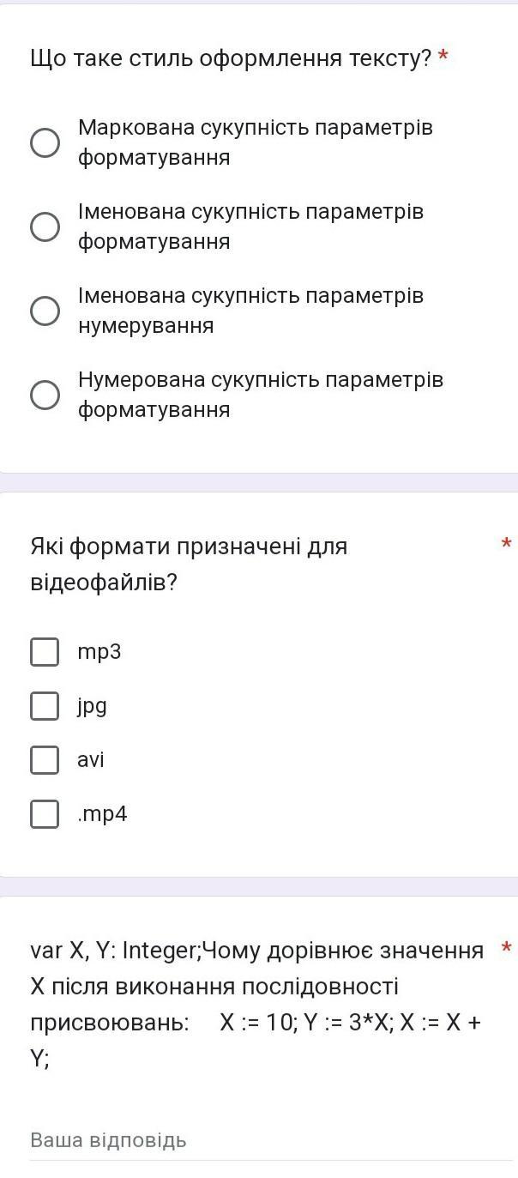Image resolution: width=518 pixels, height=1178 pixels.
Task: Select radio 'Іменована сукупність параметрів форматування'
Action: 45,227
